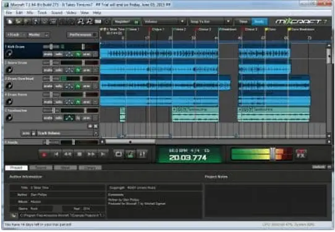Screen dimensions: 335x232
Task: Solo the Drum Room track
Action: [x=59, y=102]
